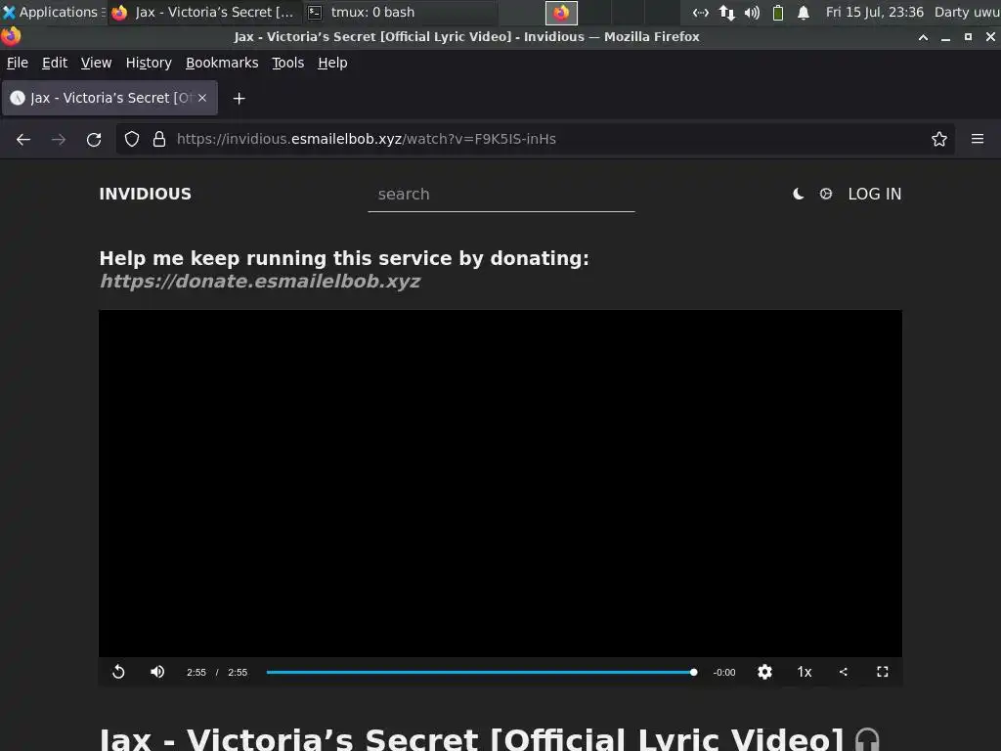Open network connection tray icon

point(700,12)
